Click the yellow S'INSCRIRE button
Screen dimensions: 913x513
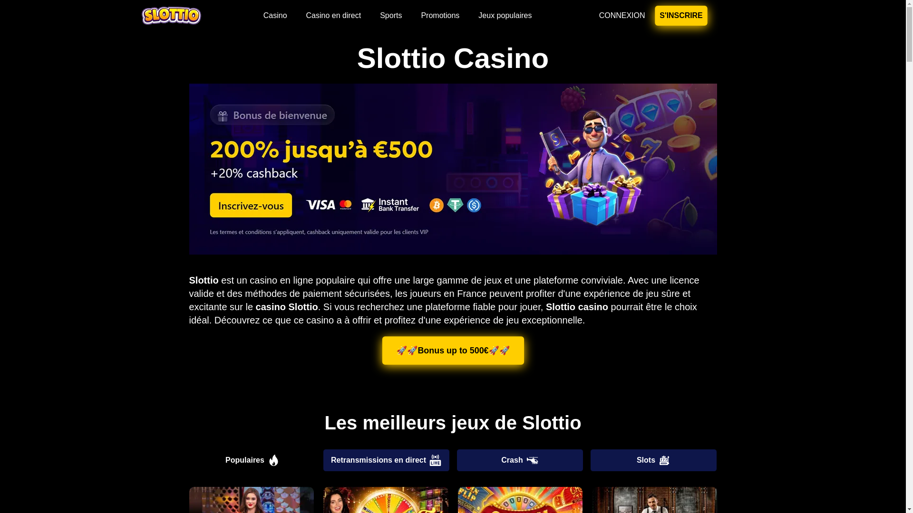pos(681,16)
